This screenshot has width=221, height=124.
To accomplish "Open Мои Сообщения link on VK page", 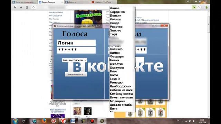I will (56, 15).
